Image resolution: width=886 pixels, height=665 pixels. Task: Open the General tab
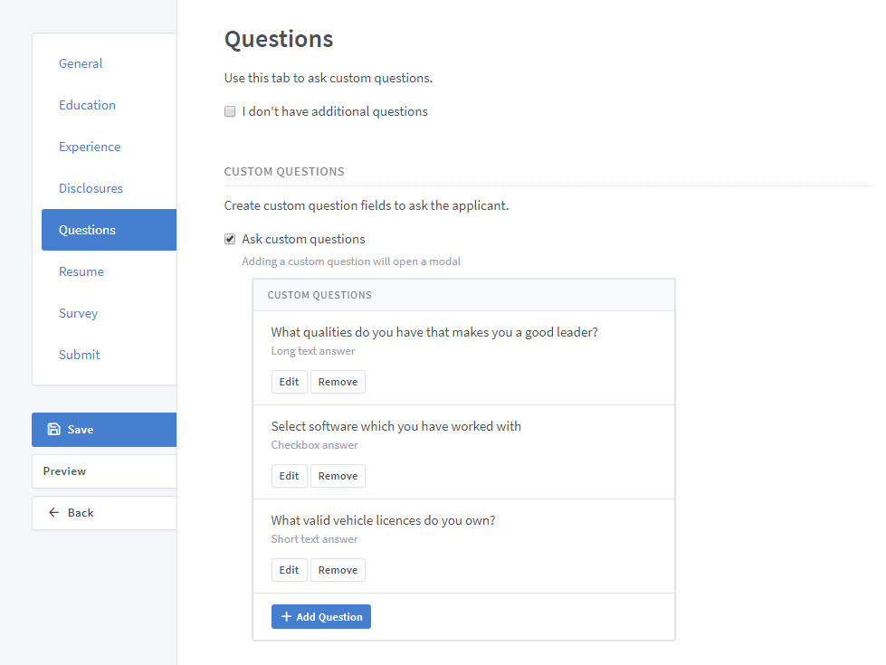(81, 63)
